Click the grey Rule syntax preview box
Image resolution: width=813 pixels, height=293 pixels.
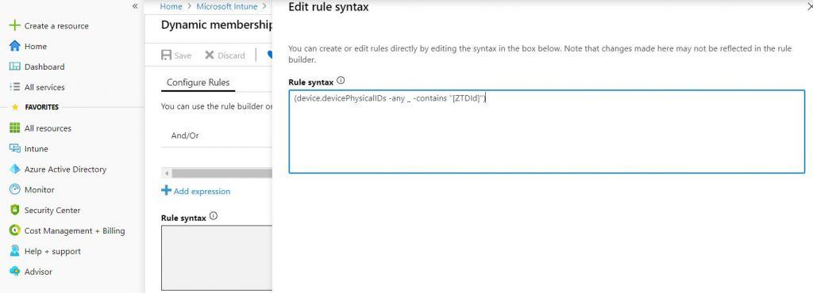click(x=216, y=257)
